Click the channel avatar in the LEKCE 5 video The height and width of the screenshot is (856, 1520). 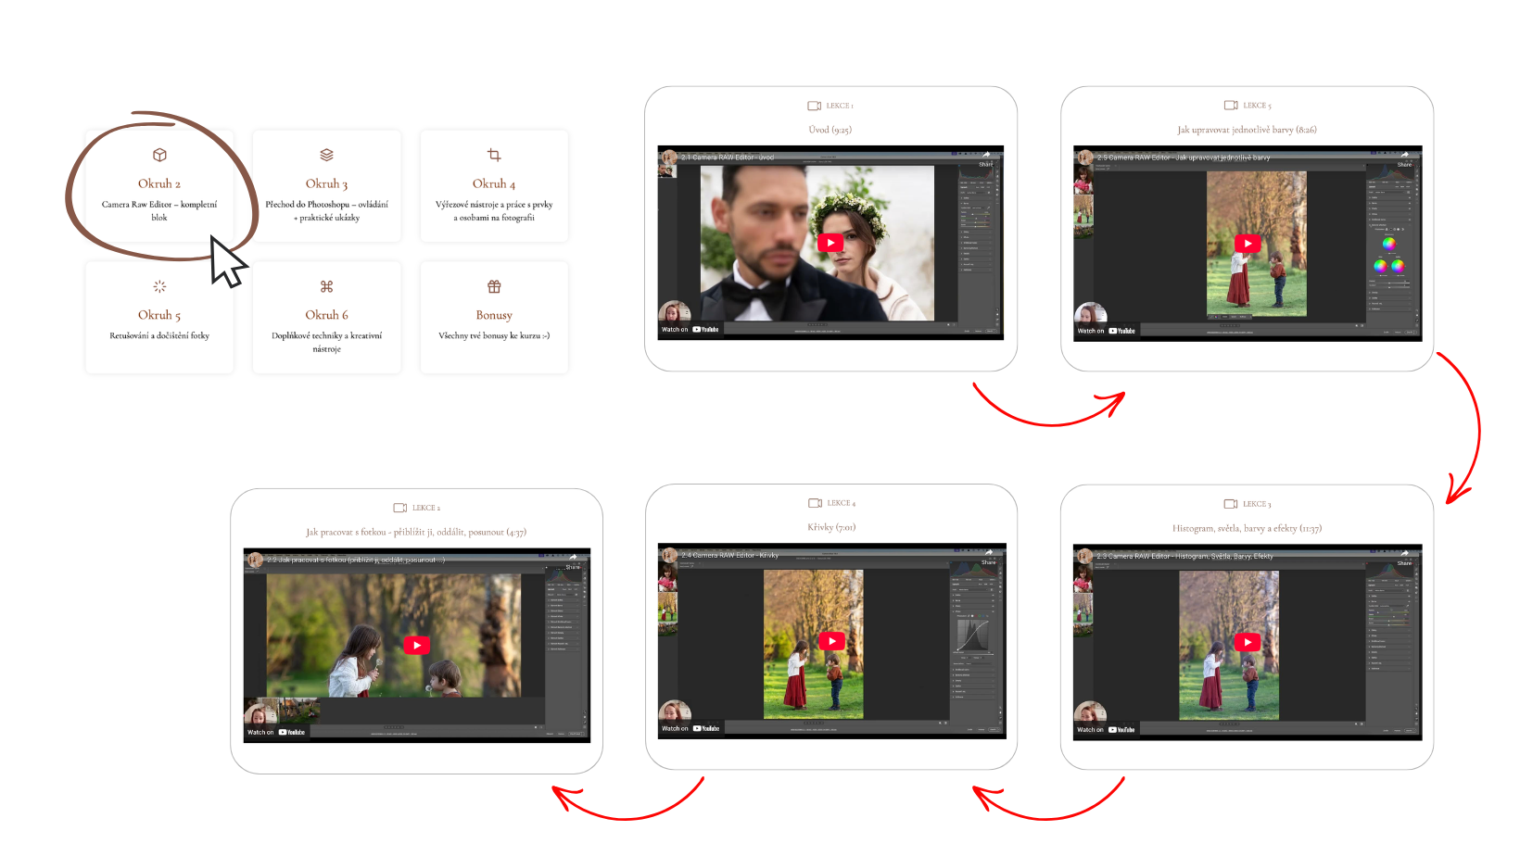1083,157
